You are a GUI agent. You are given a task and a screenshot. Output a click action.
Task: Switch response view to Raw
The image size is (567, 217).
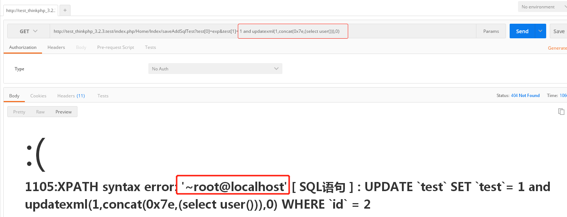tap(40, 112)
